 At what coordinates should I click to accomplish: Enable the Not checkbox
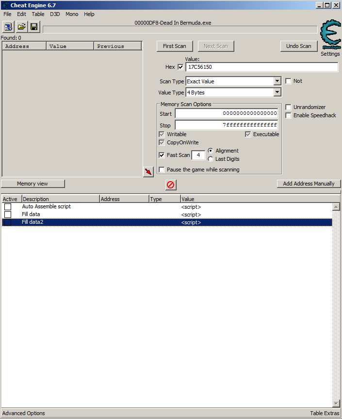(x=288, y=81)
